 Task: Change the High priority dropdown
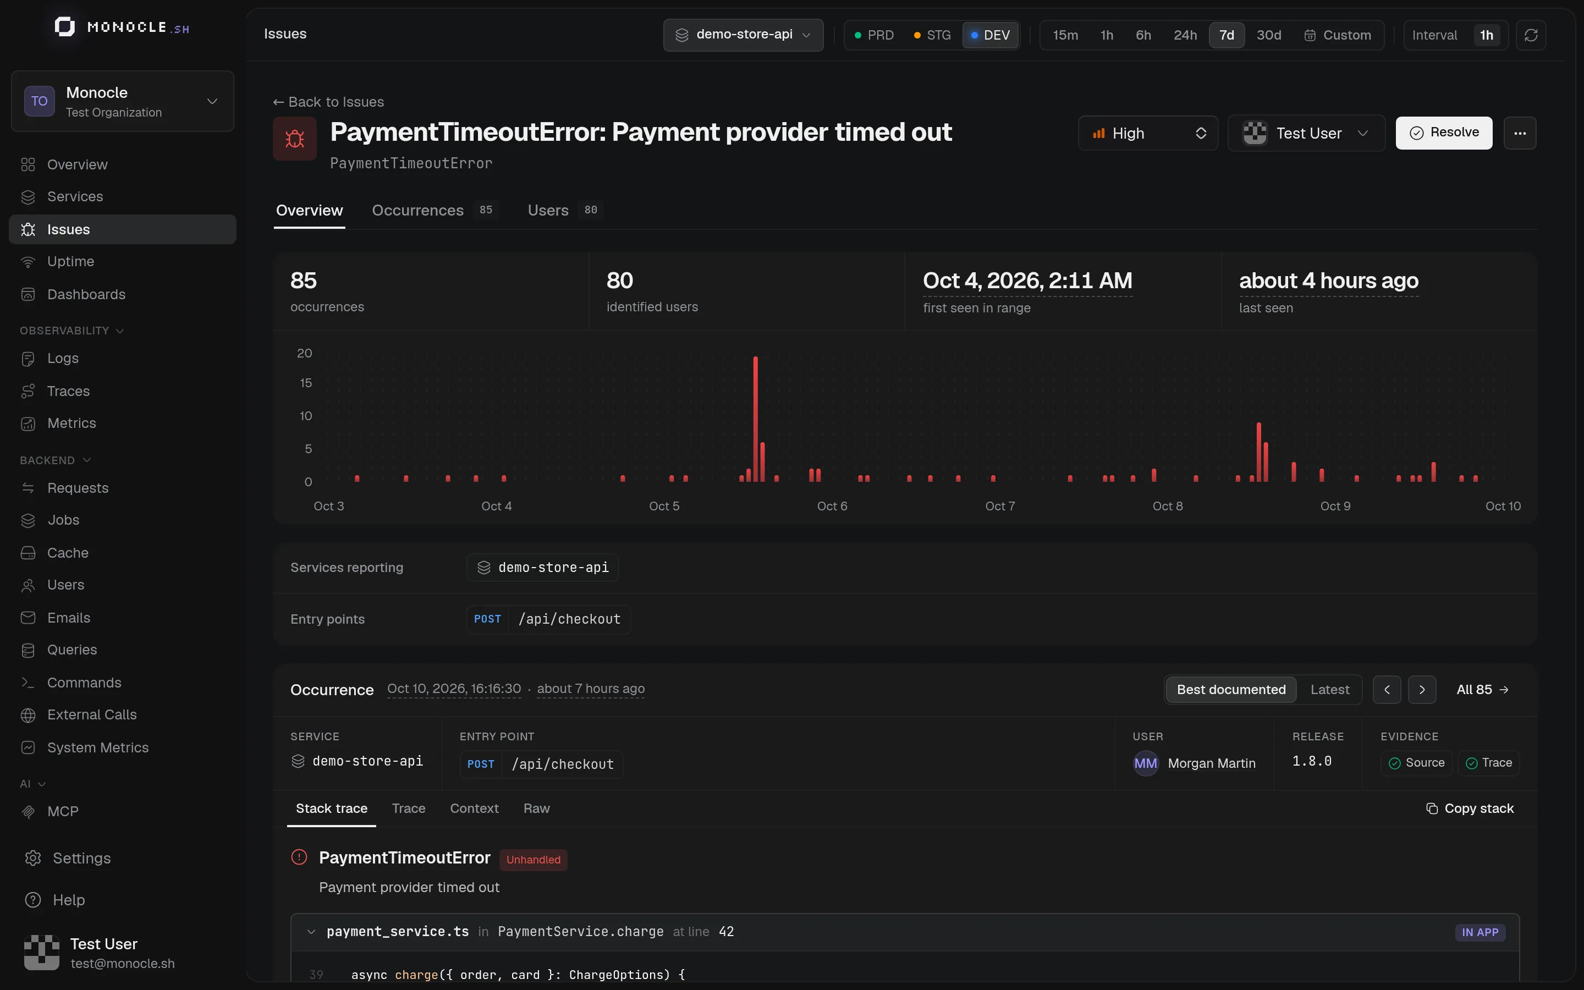pos(1147,133)
